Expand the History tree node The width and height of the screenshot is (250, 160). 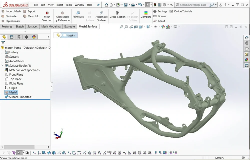point(2,52)
